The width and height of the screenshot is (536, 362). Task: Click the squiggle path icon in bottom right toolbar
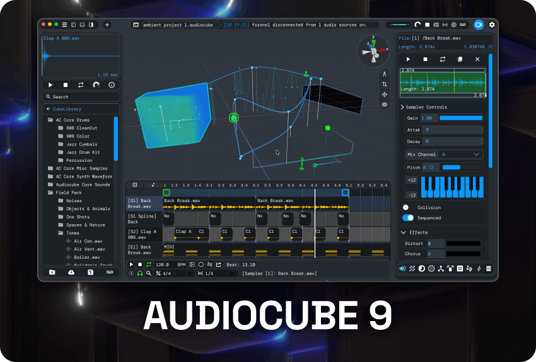click(x=469, y=269)
